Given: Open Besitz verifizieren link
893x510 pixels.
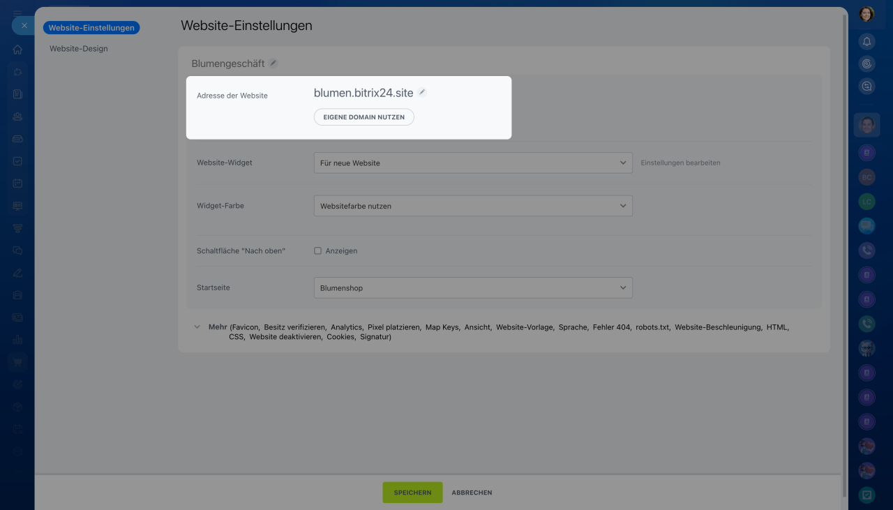Looking at the screenshot, I should point(295,327).
